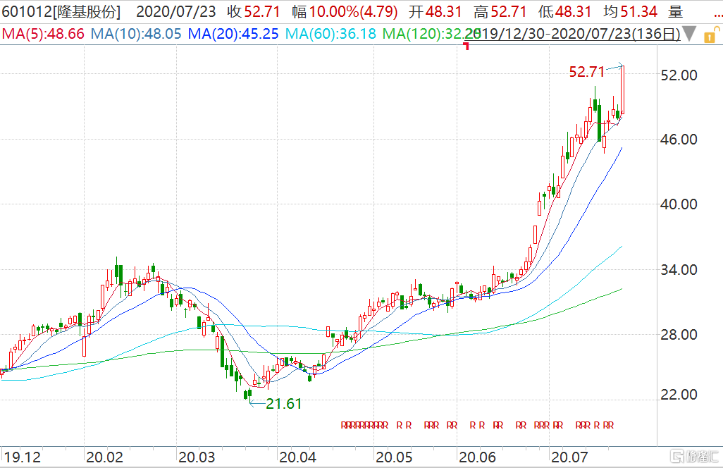This screenshot has width=723, height=468.
Task: Click the MA(20):45.25 indicator label
Action: pos(233,34)
